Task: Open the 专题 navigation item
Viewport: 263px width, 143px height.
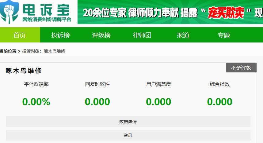Action: click(224, 35)
